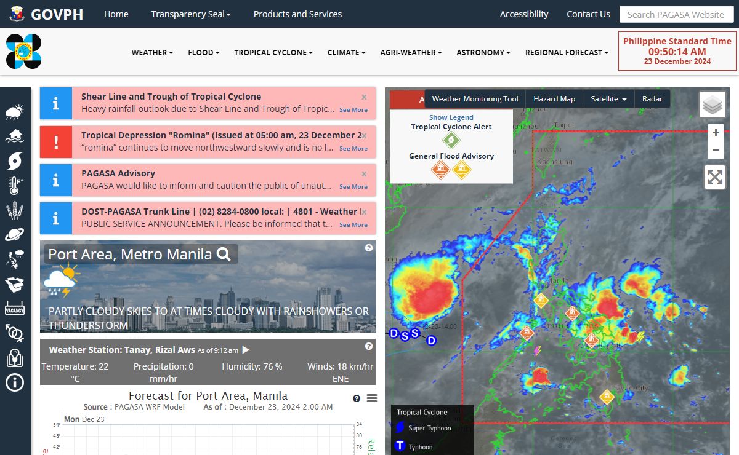Expand the ASTRONOMY menu dropdown

coord(483,53)
